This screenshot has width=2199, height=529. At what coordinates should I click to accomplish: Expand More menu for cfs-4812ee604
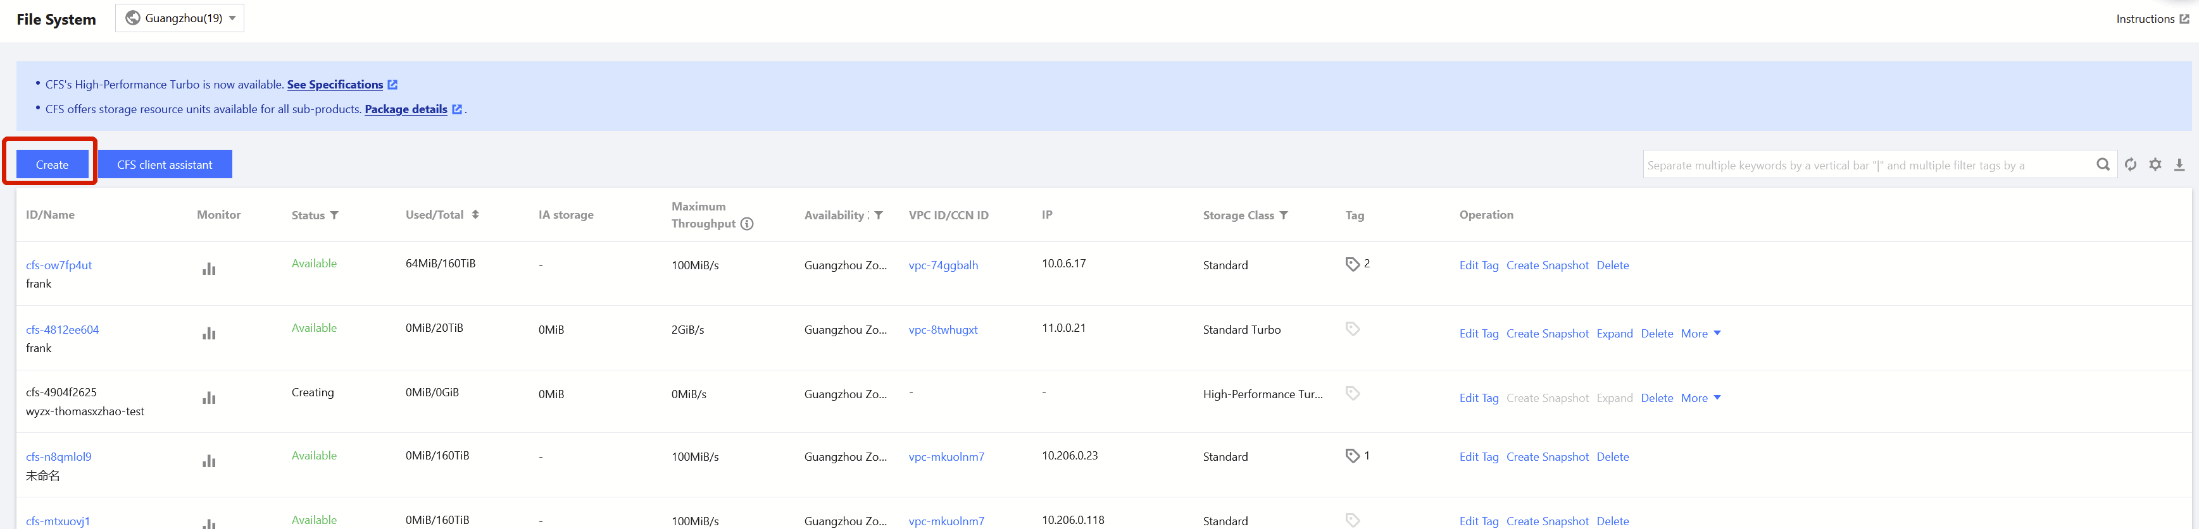pos(1700,334)
